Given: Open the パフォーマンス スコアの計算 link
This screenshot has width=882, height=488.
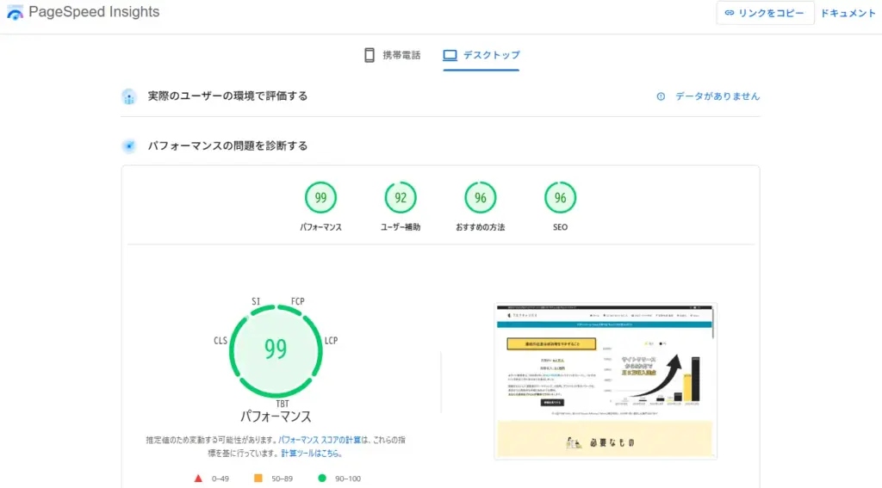Looking at the screenshot, I should point(319,440).
